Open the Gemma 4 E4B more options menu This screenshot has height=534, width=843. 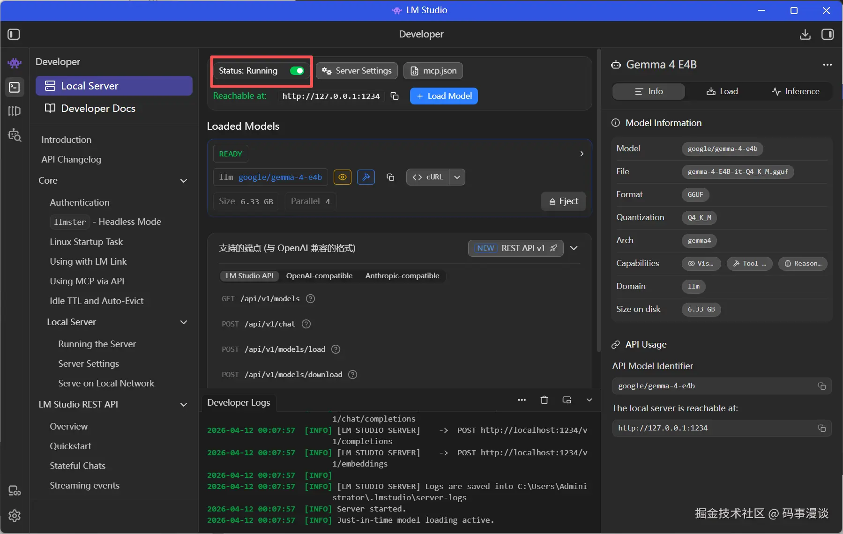827,65
